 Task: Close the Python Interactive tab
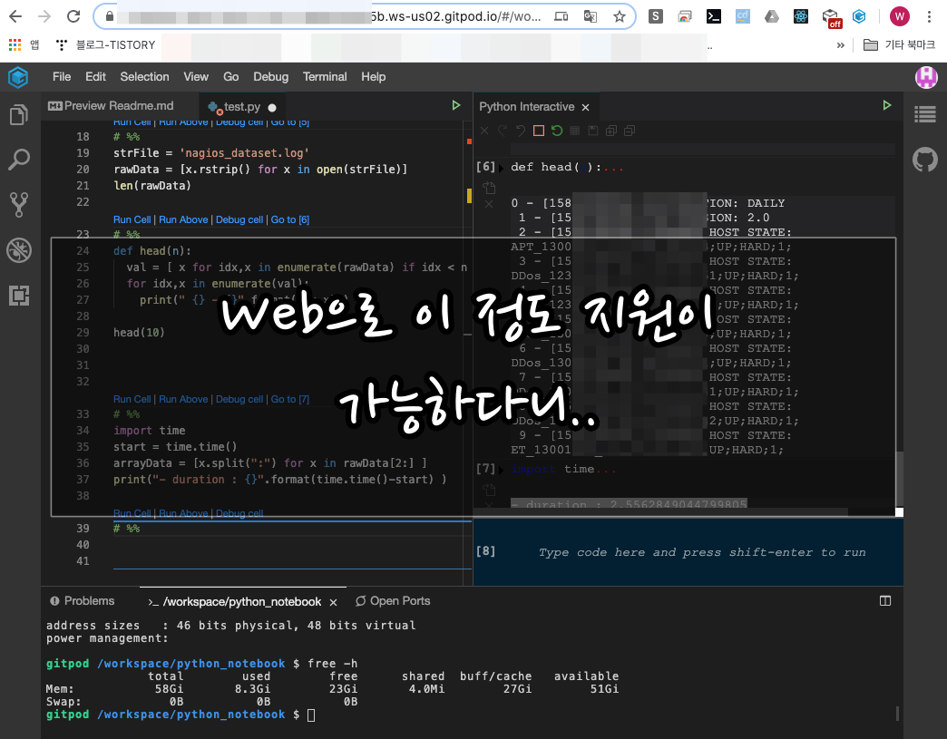pos(585,108)
